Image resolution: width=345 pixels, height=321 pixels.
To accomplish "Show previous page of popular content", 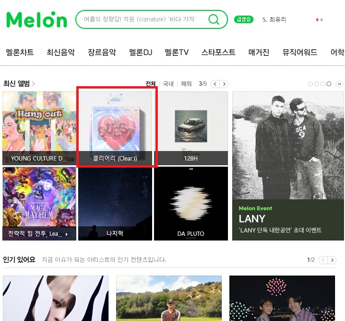I will (x=323, y=260).
